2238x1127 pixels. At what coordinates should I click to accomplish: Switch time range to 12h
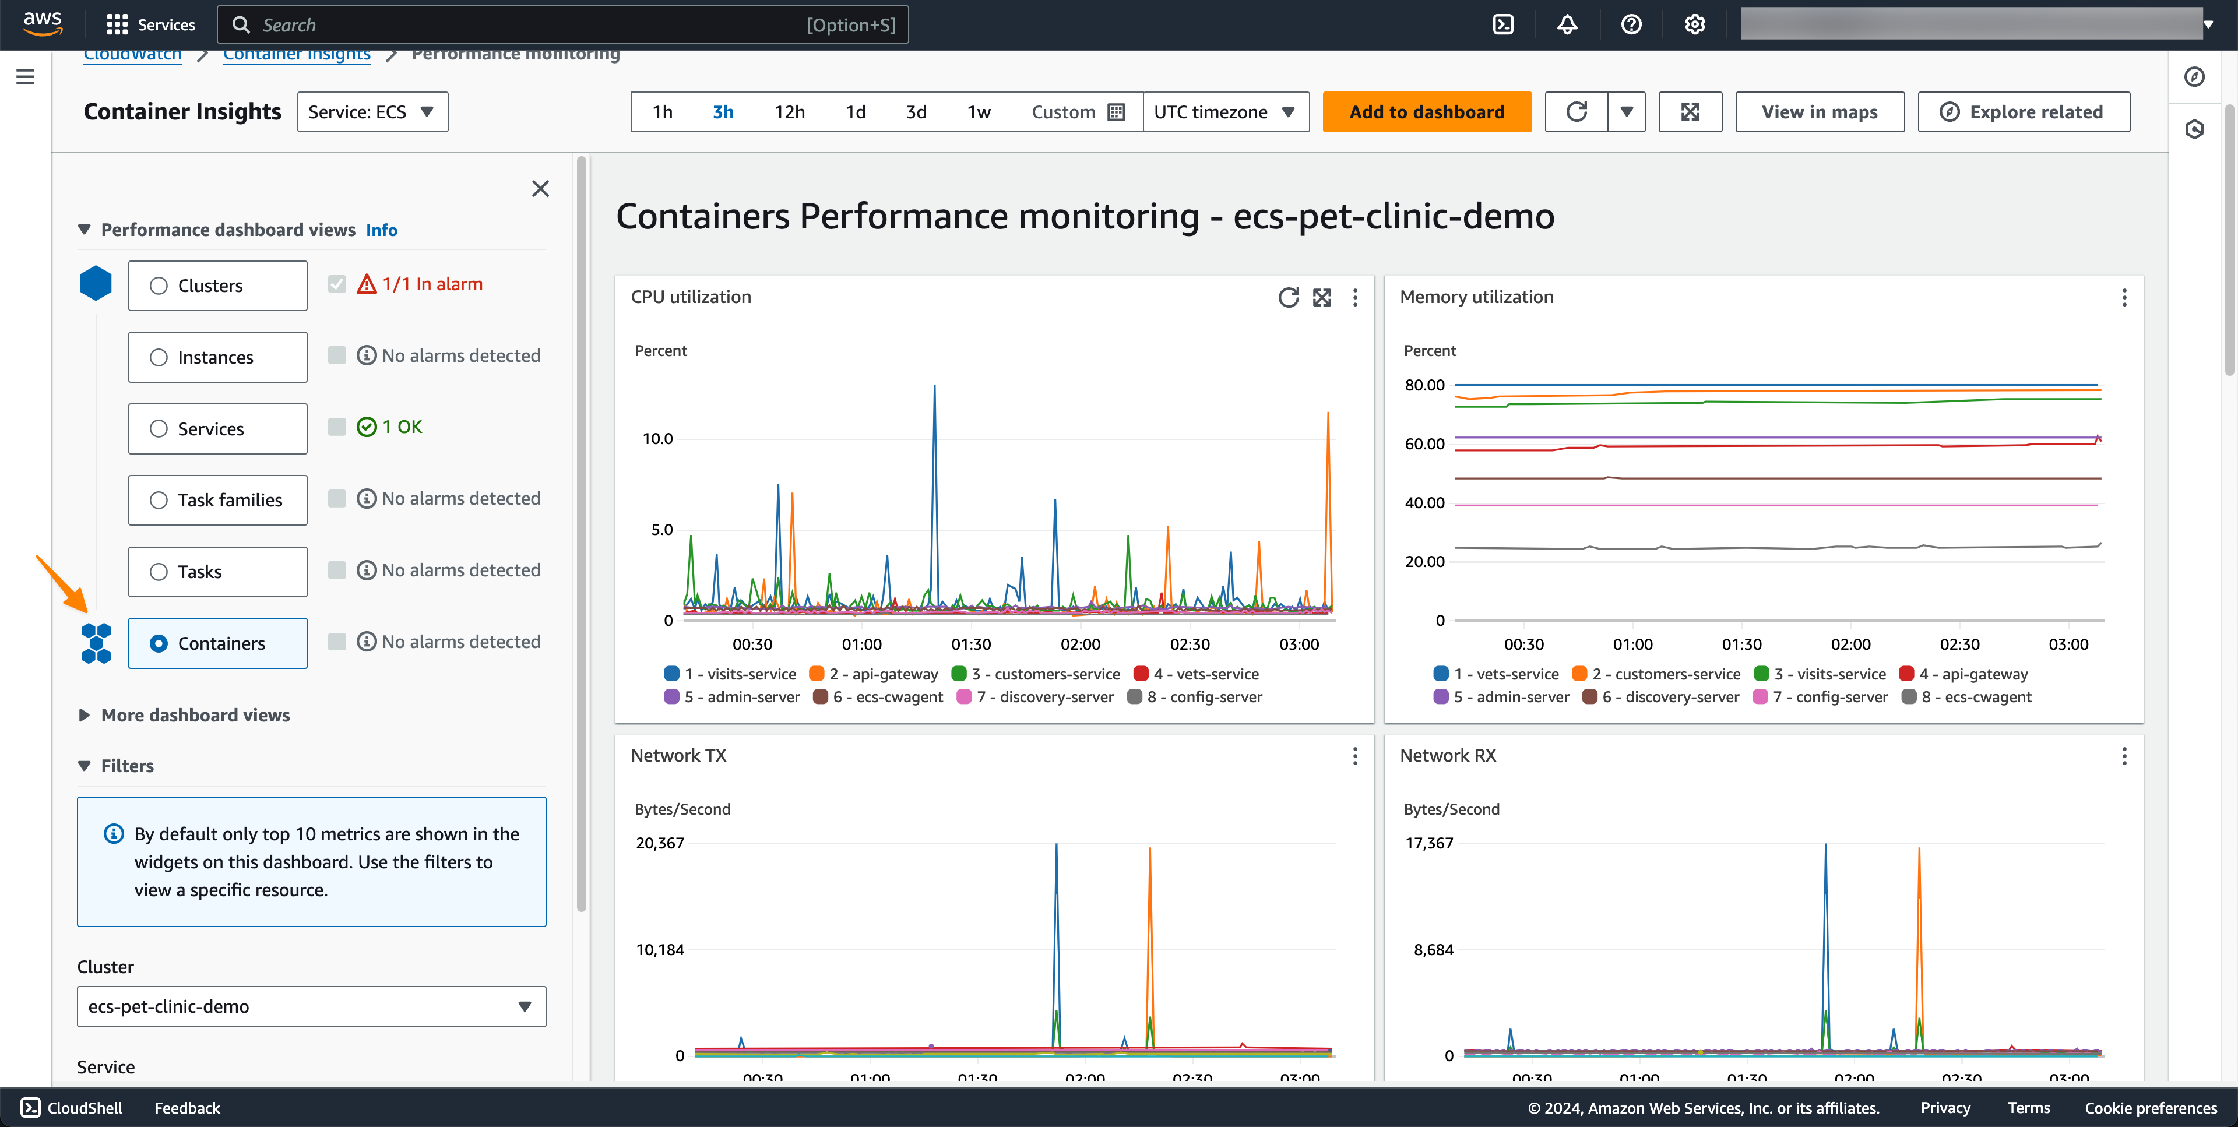tap(789, 112)
